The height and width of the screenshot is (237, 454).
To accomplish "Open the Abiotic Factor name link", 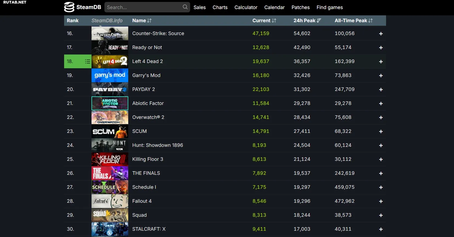I will click(148, 103).
